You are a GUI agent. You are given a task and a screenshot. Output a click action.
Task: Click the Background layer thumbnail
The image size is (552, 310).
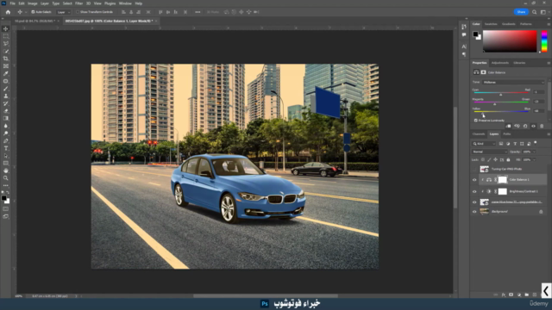point(485,212)
